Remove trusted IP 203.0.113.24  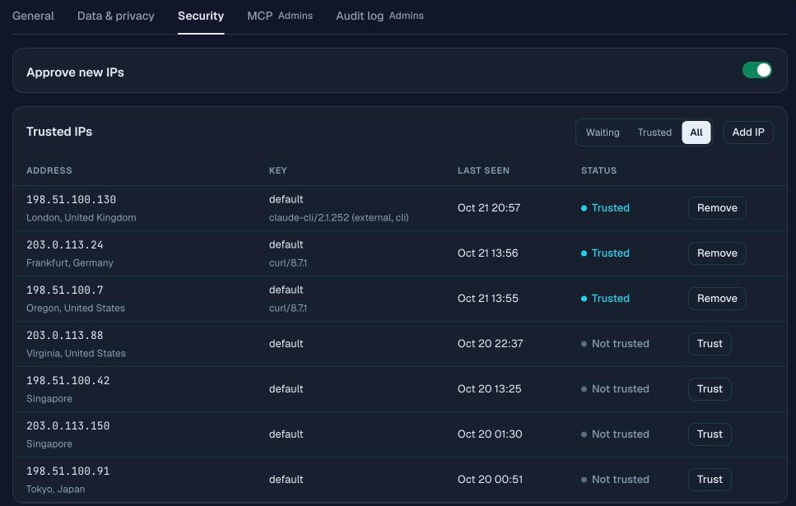(x=717, y=253)
